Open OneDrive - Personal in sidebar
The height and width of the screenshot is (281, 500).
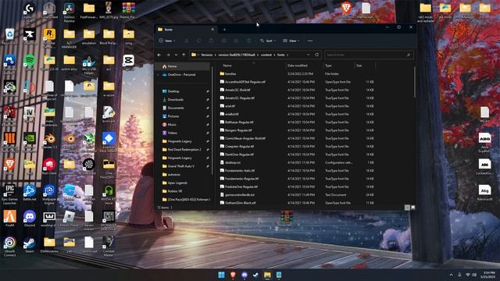[x=181, y=75]
